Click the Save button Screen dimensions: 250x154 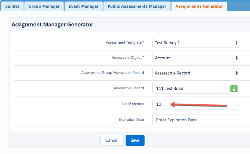coord(135,140)
